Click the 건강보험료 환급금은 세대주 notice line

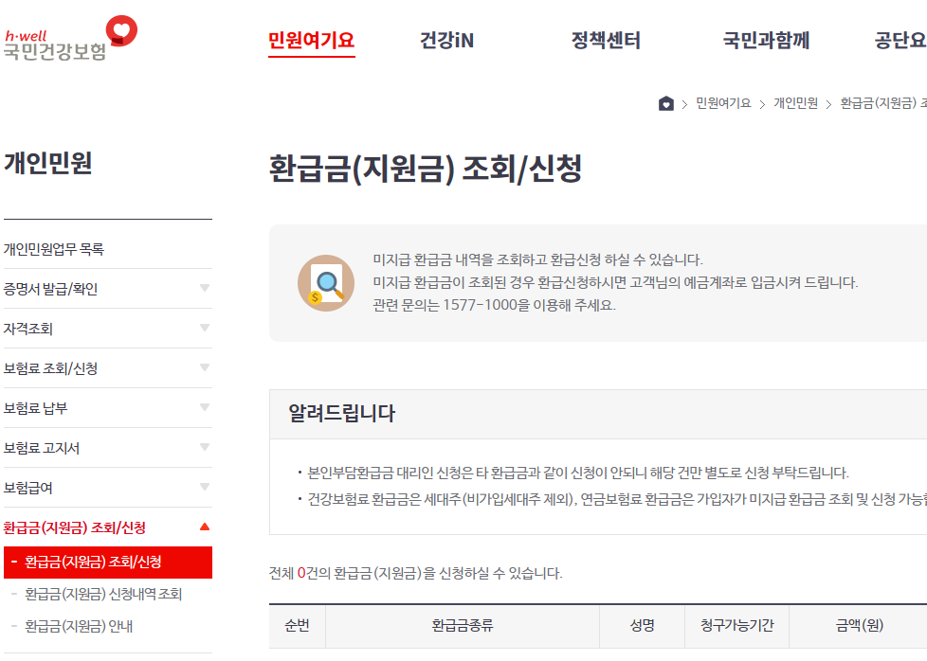point(617,500)
